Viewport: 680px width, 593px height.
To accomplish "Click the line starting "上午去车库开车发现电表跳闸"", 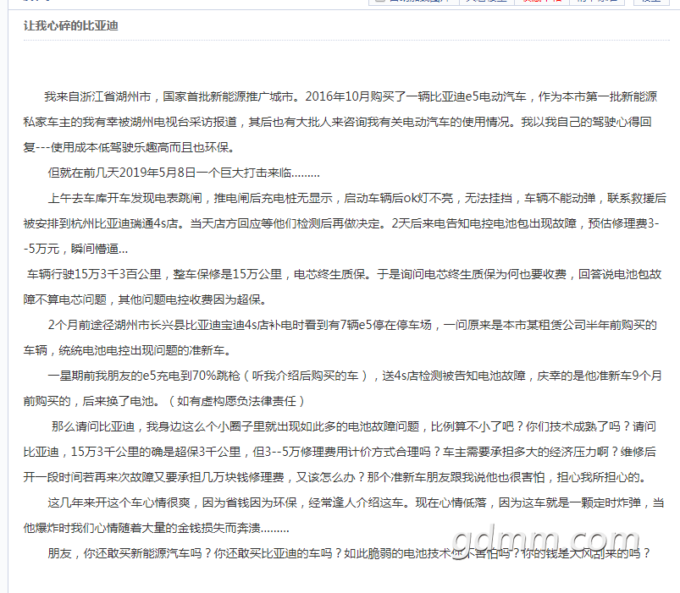I will point(357,199).
